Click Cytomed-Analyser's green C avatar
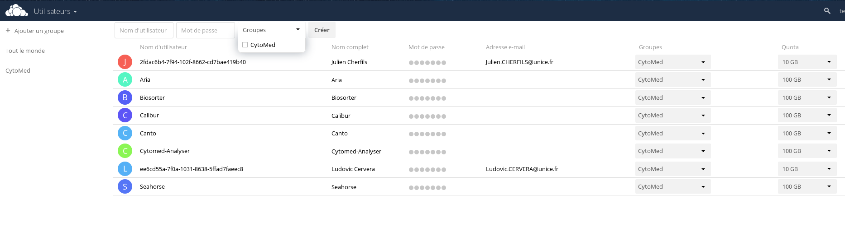845x232 pixels. (x=125, y=151)
